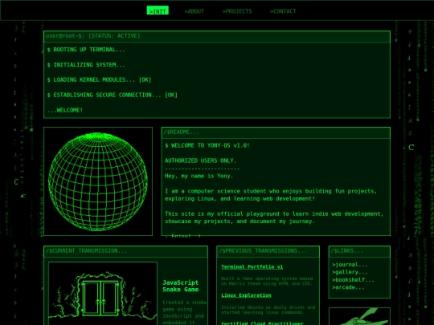Click the /$LINKS... panel header

pos(359,251)
